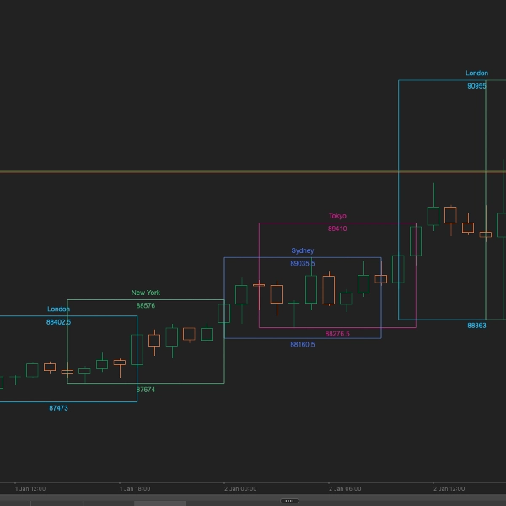
Task: Click the 'Sydney' session label
Action: [303, 250]
